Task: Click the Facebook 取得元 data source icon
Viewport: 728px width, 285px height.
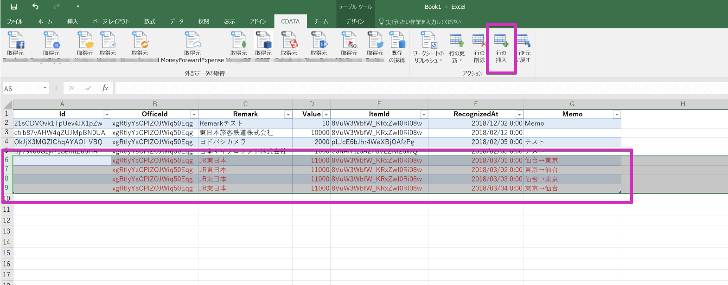Action: [15, 41]
